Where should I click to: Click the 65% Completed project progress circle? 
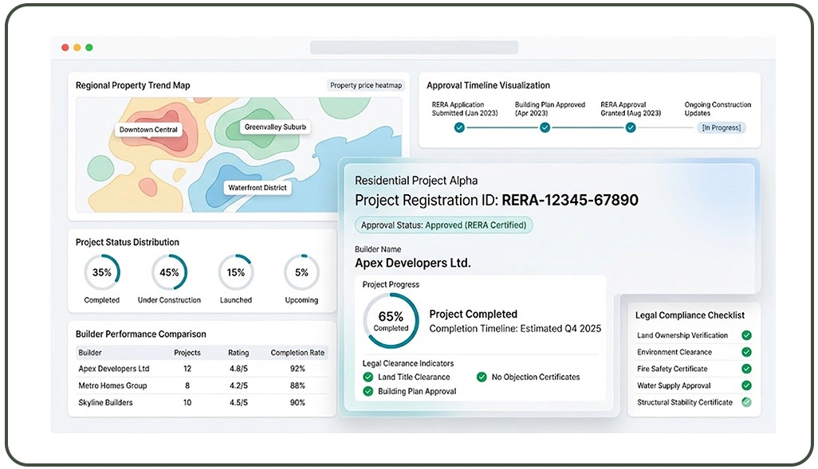tap(391, 320)
